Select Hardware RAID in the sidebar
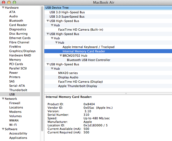This screenshot has width=172, height=141. (x=20, y=55)
